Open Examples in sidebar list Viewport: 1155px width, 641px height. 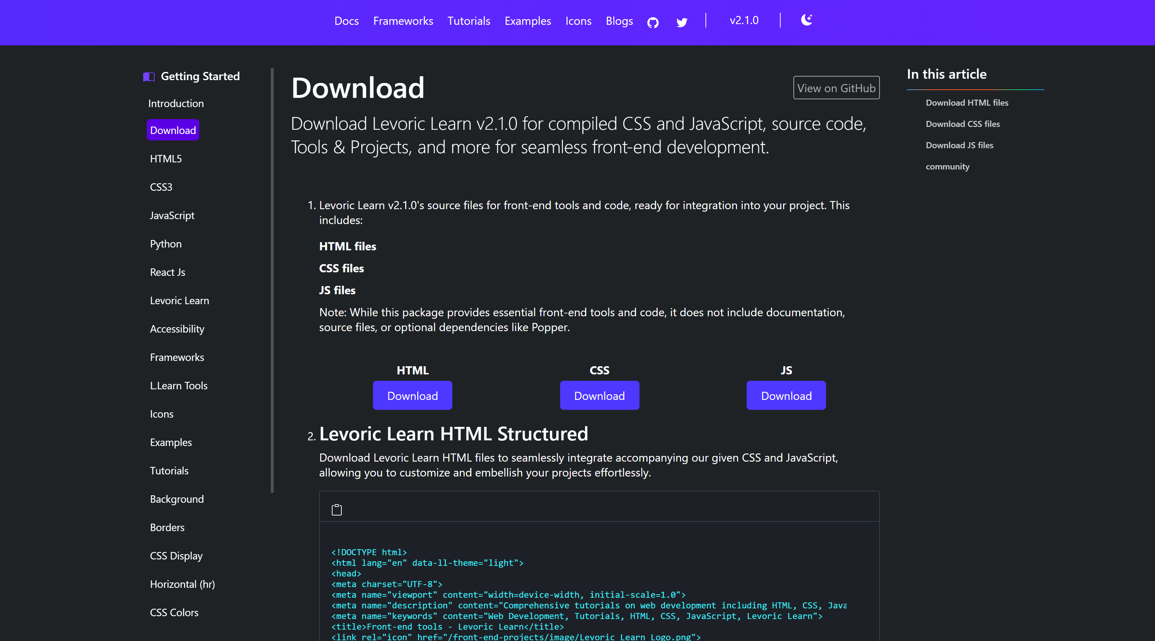point(171,442)
